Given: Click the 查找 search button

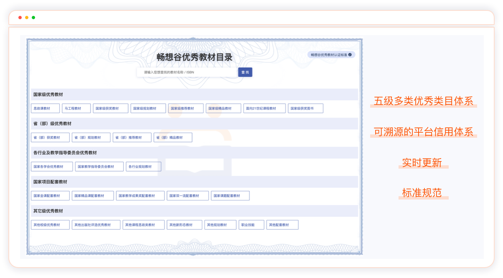Looking at the screenshot, I should coord(245,72).
